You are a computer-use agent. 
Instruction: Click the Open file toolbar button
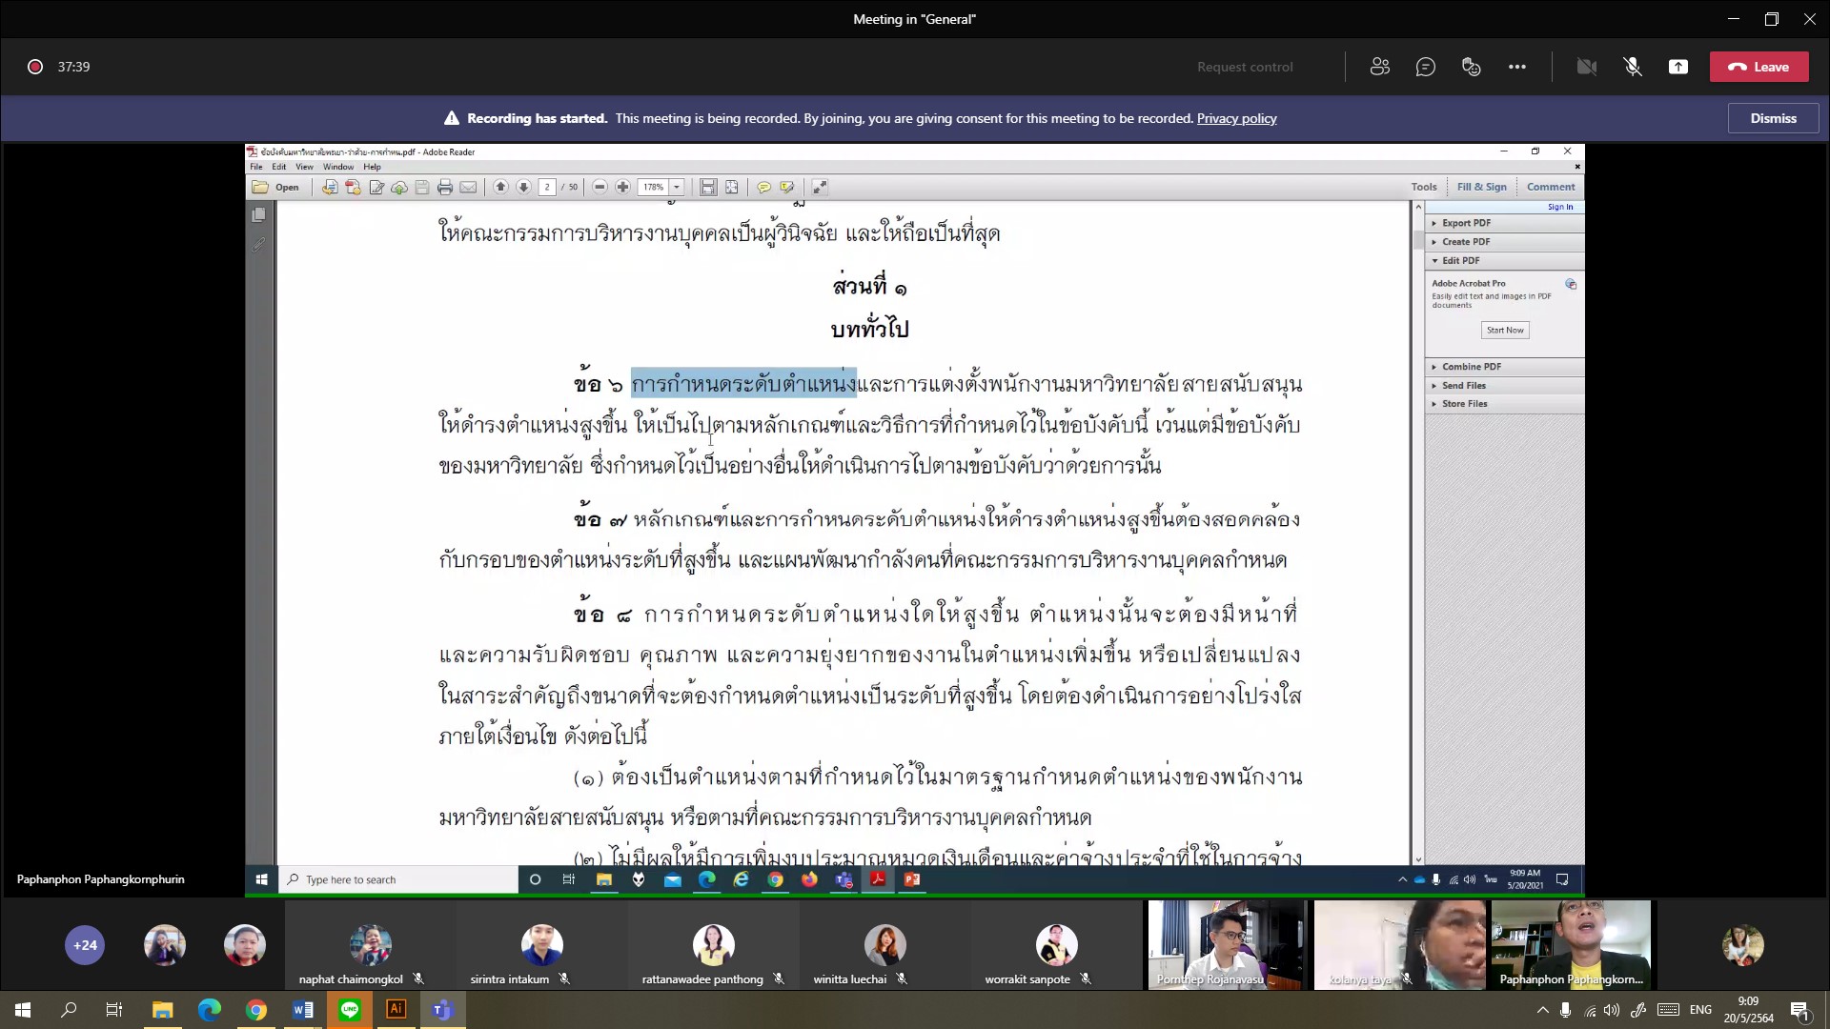pyautogui.click(x=275, y=188)
